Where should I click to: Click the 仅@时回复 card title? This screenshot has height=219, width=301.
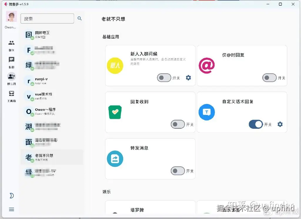(x=233, y=55)
